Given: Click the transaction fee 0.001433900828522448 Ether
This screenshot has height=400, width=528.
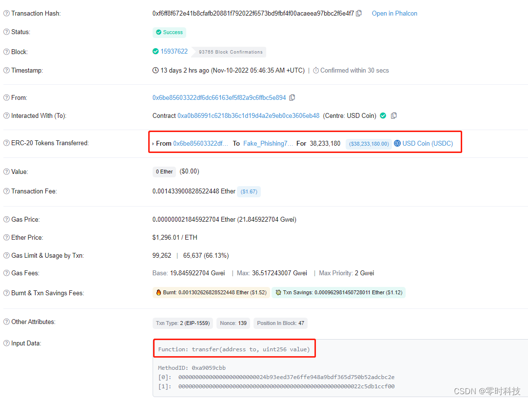Looking at the screenshot, I should tap(194, 191).
